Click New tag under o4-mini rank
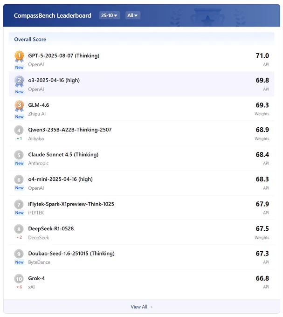This screenshot has width=283, height=317. (19, 188)
